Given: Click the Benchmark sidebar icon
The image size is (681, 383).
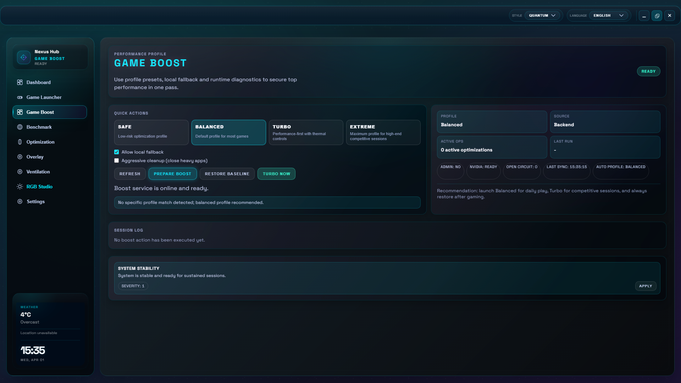Looking at the screenshot, I should [20, 127].
